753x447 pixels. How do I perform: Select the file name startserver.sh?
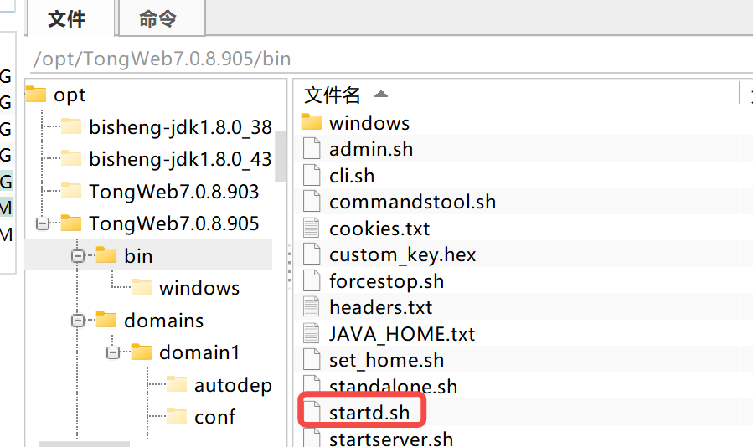[x=391, y=439]
